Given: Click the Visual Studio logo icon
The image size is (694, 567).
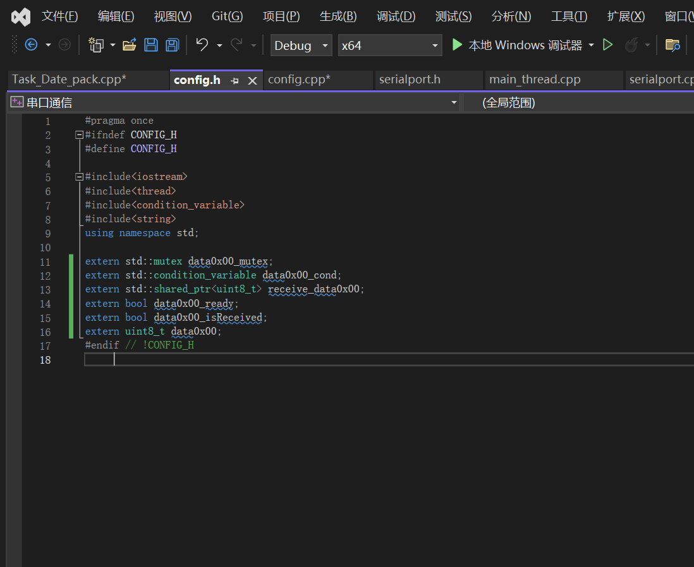Looking at the screenshot, I should click(x=21, y=17).
